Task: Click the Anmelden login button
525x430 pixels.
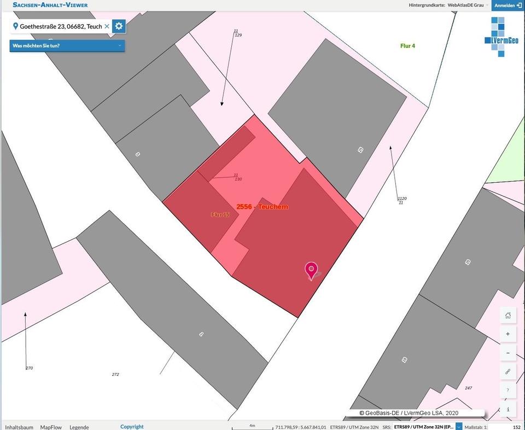Action: [507, 5]
